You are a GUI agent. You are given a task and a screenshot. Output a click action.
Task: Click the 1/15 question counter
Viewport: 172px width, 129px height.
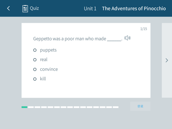pos(144,29)
